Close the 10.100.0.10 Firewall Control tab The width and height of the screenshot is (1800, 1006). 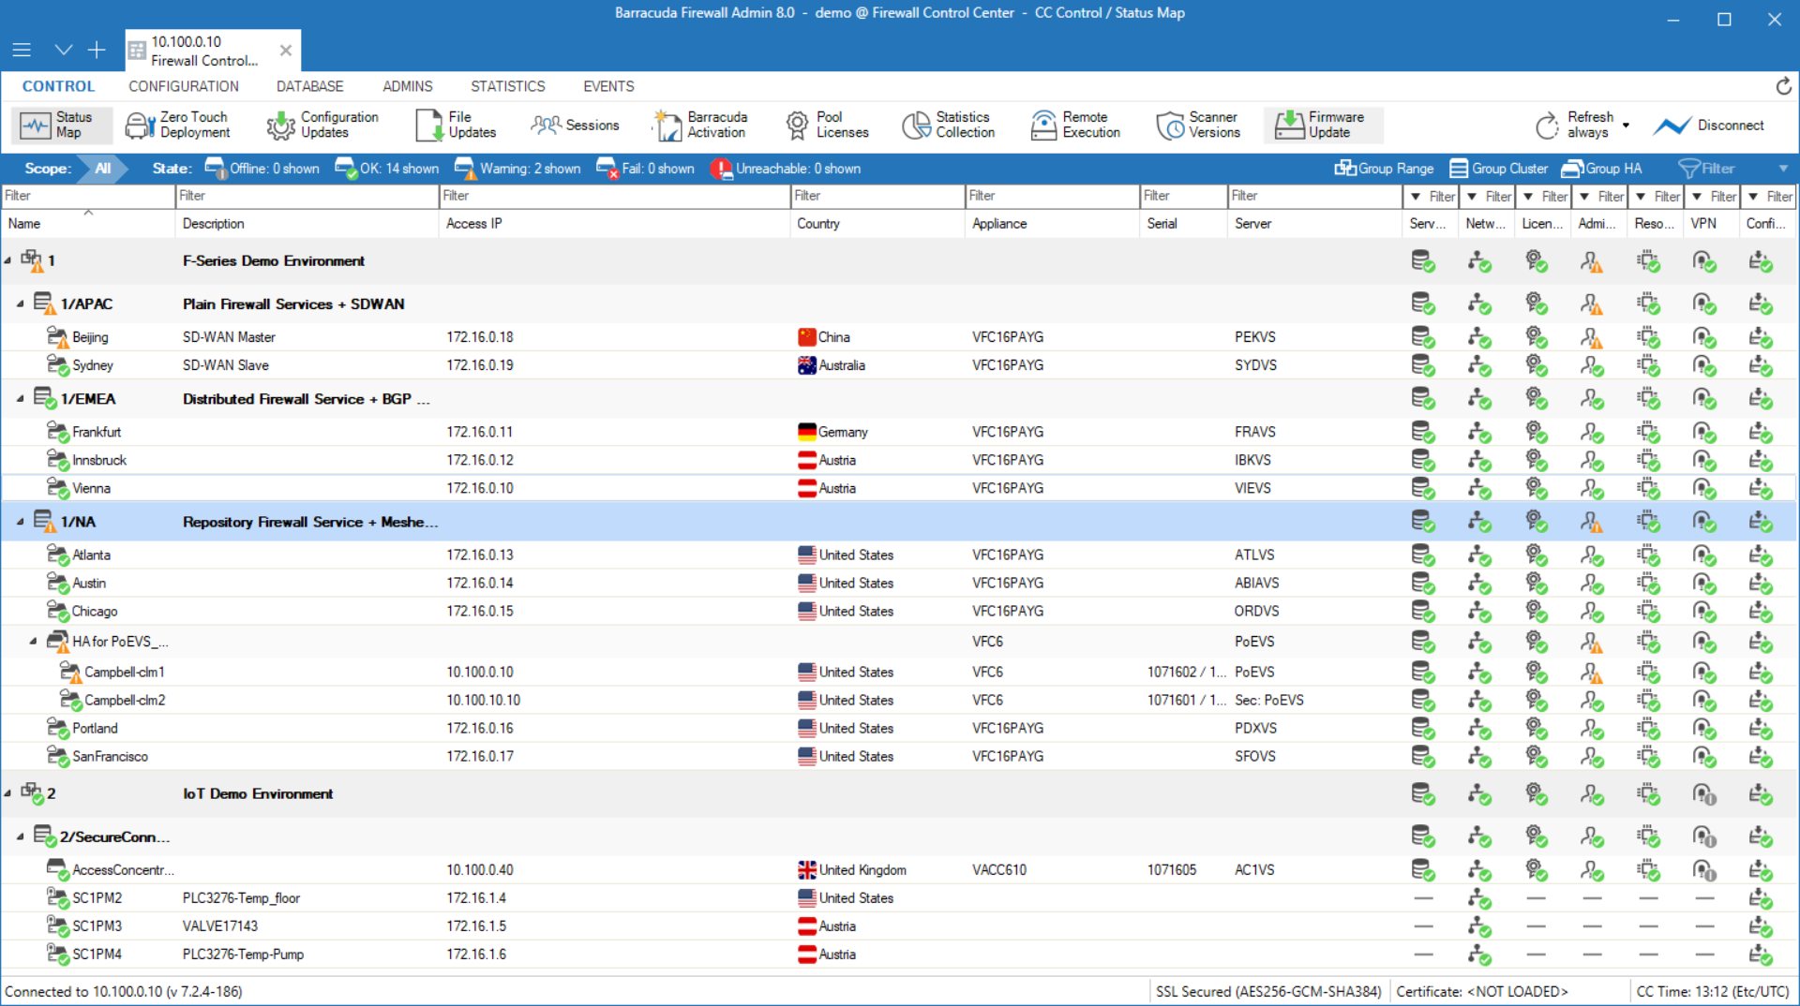tap(286, 51)
